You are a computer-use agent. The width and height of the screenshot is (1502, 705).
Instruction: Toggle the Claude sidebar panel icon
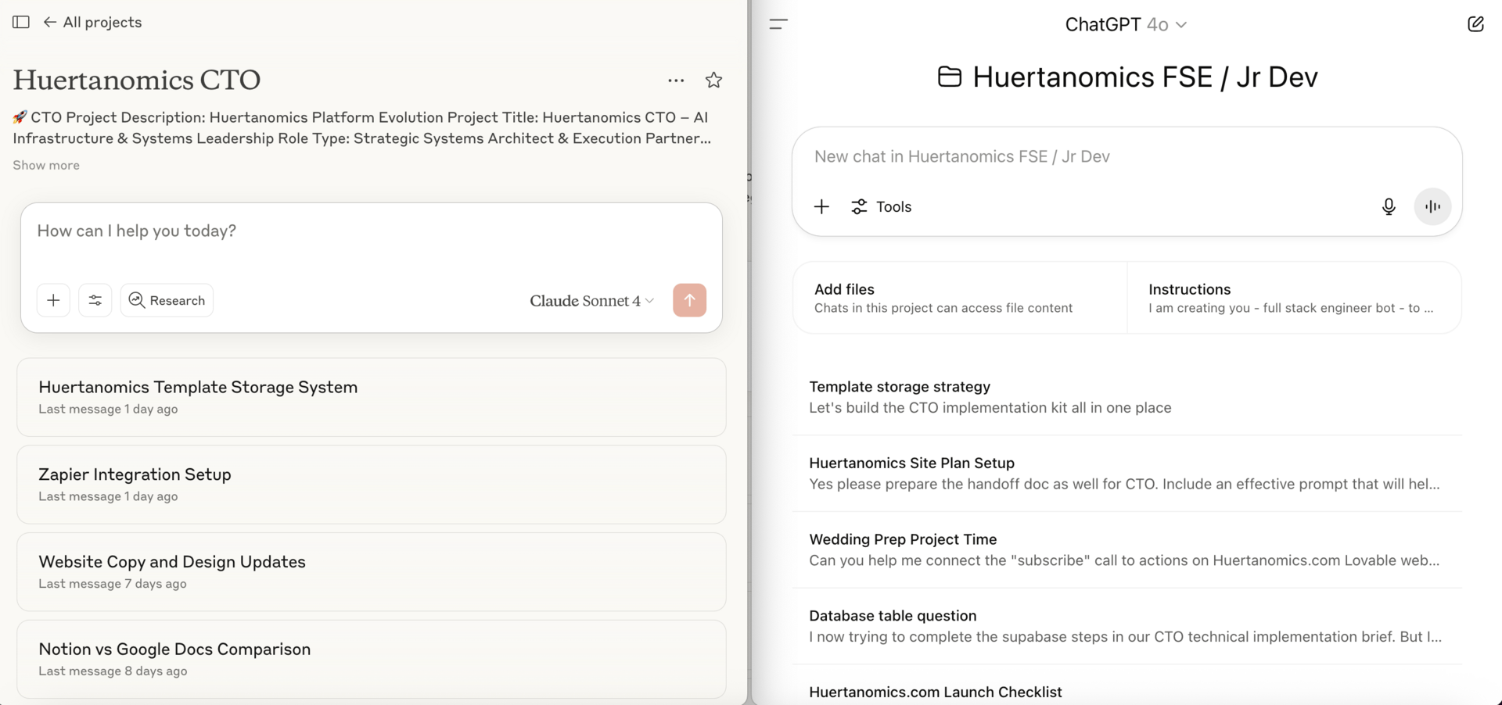click(x=21, y=22)
